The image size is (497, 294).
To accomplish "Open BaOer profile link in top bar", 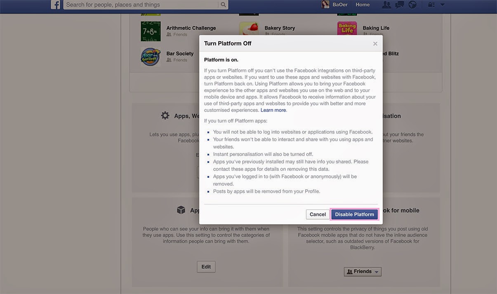I will (x=339, y=5).
